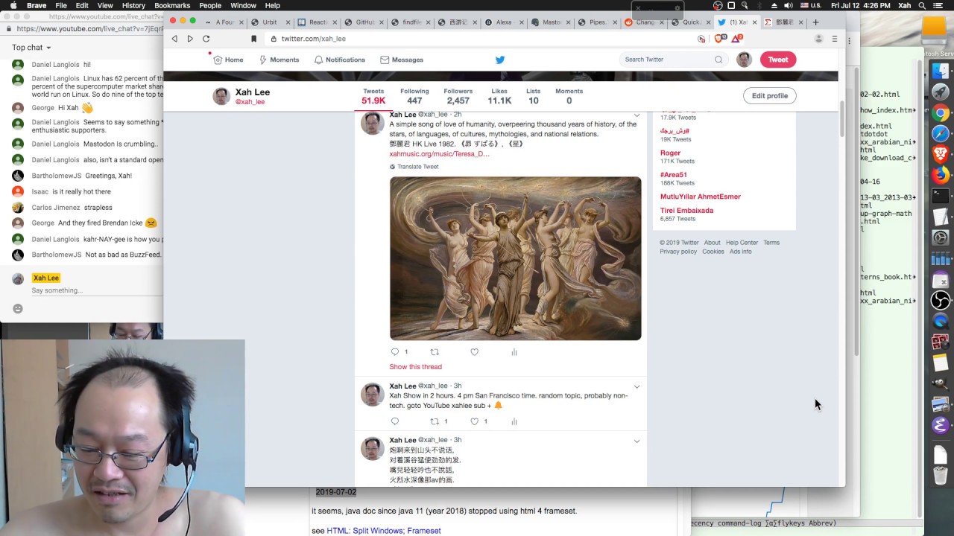This screenshot has width=954, height=536.
Task: Open profile avatar menu in Twitter header
Action: pos(744,60)
